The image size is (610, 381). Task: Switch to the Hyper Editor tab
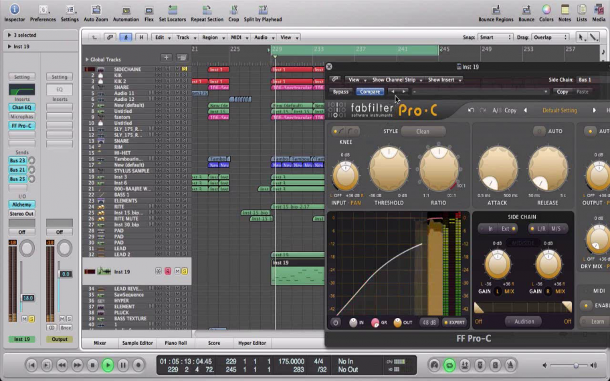point(252,343)
